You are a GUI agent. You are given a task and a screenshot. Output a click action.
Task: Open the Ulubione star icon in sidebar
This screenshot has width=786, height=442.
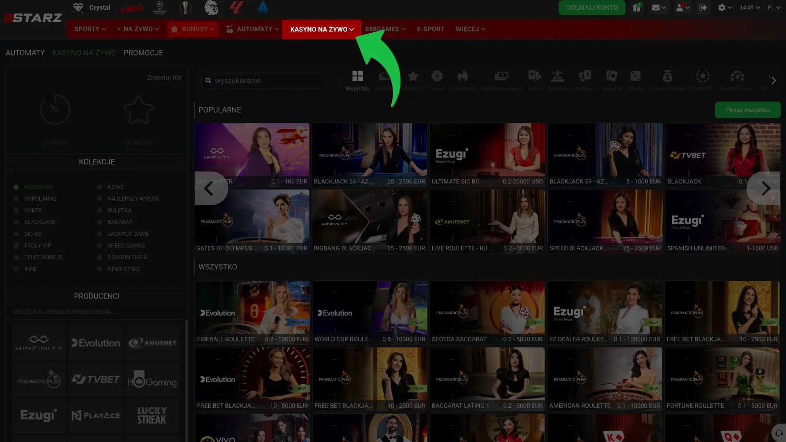(138, 110)
